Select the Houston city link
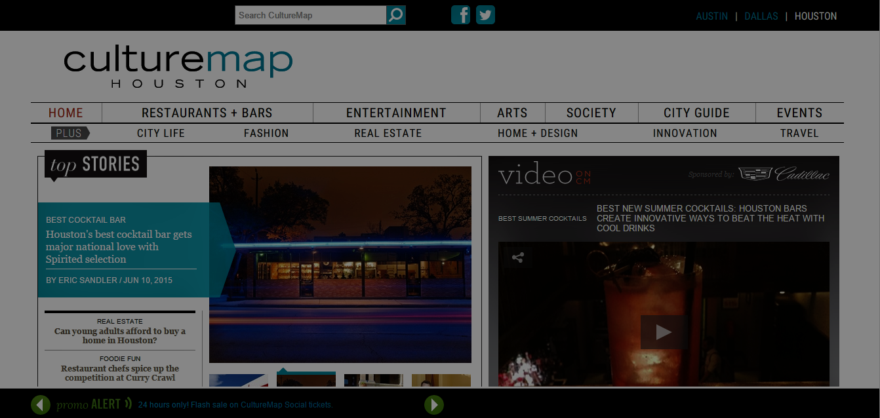The height and width of the screenshot is (418, 880). (x=816, y=16)
